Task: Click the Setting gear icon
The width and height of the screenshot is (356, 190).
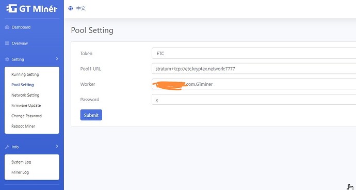Action: point(7,59)
